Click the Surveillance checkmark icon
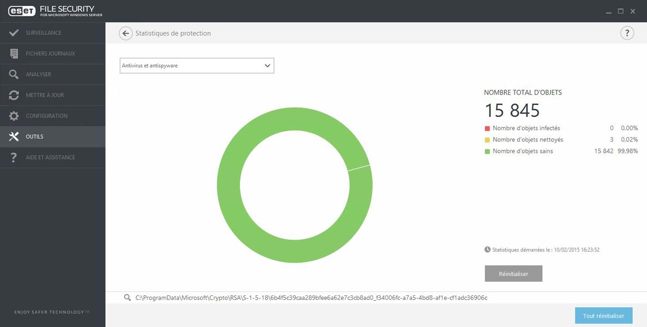 (x=14, y=33)
